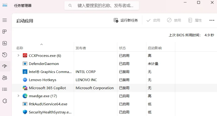Click the RtkAudUService64.exe icon
This screenshot has height=116, width=217.
pyautogui.click(x=25, y=104)
